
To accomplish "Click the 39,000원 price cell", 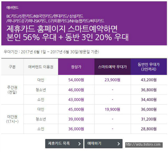I will (x=76, y=119).
